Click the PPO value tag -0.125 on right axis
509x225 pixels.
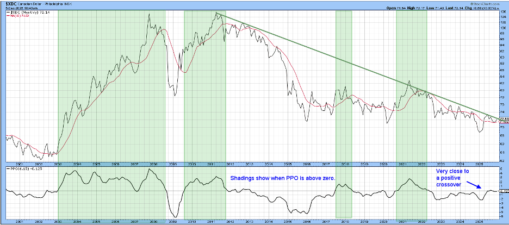(x=504, y=191)
